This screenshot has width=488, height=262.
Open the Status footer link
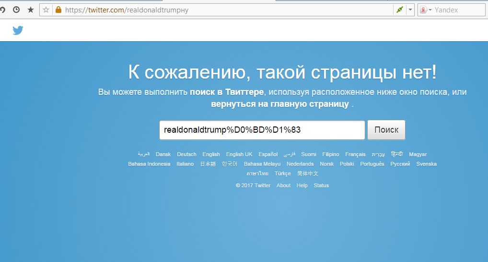tap(321, 185)
